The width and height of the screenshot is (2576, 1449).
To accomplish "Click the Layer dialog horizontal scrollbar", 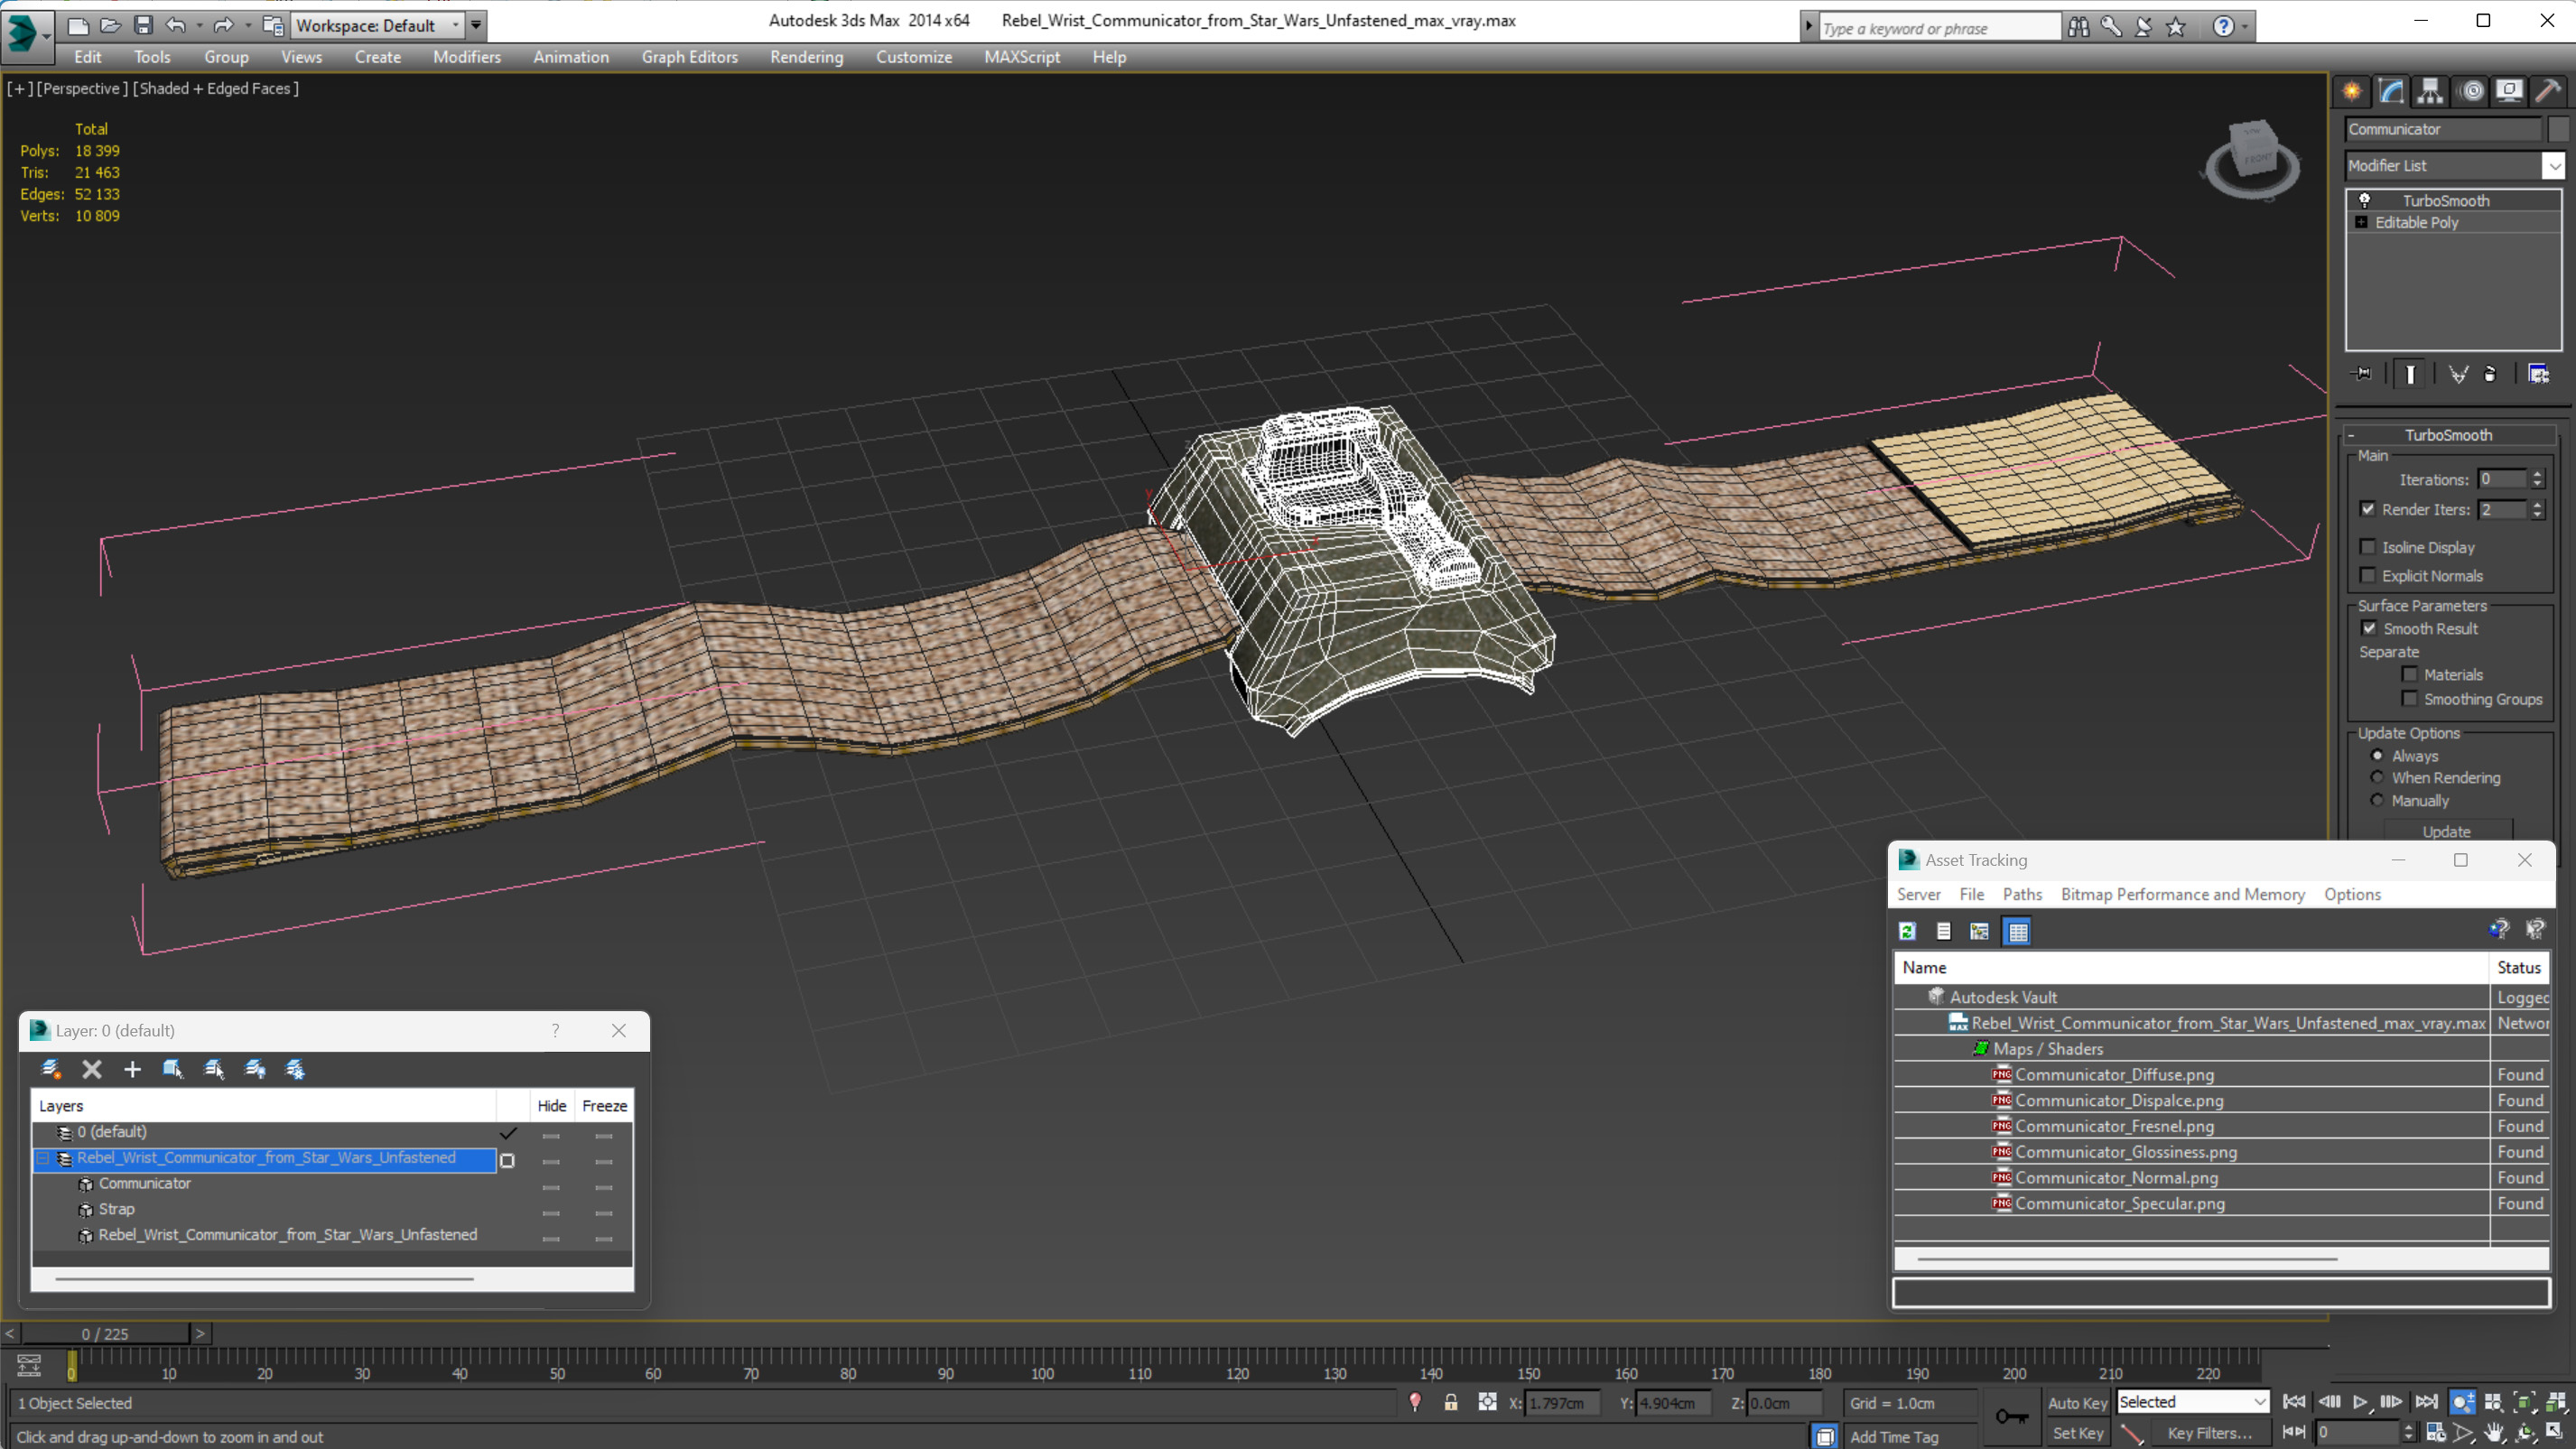I will click(x=264, y=1278).
